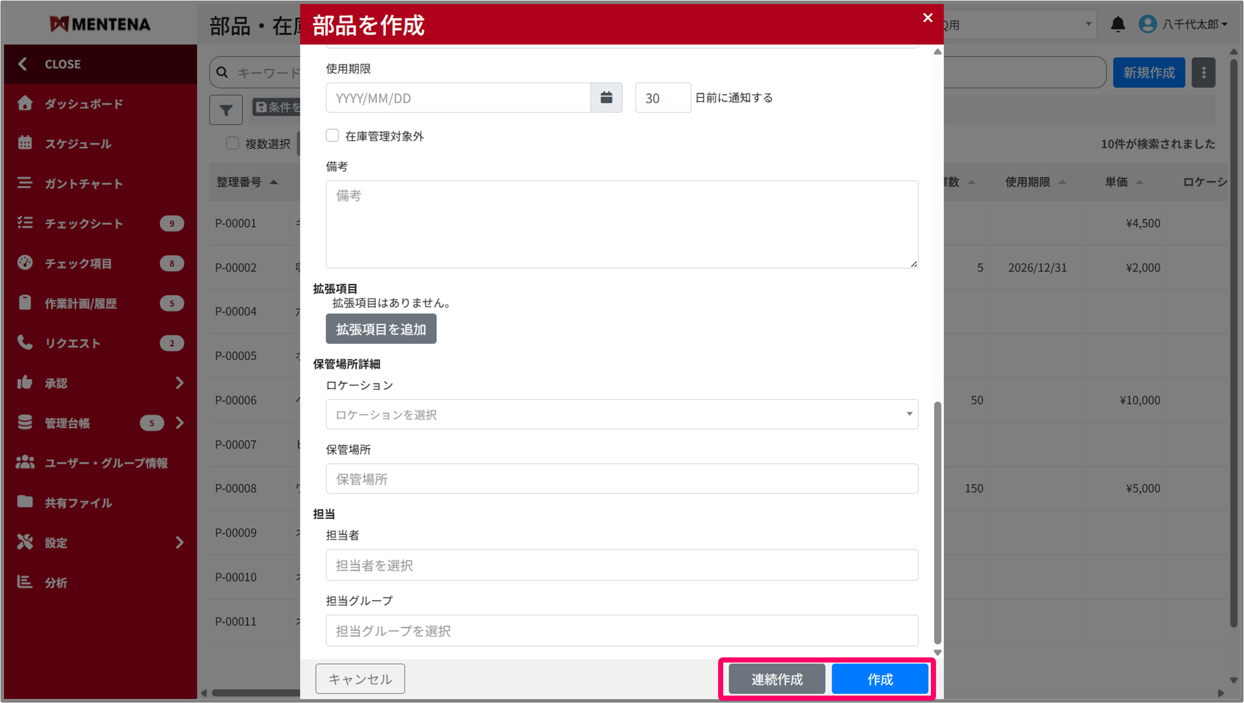This screenshot has width=1244, height=703.
Task: Click the Request phone icon in sidebar
Action: coord(25,343)
